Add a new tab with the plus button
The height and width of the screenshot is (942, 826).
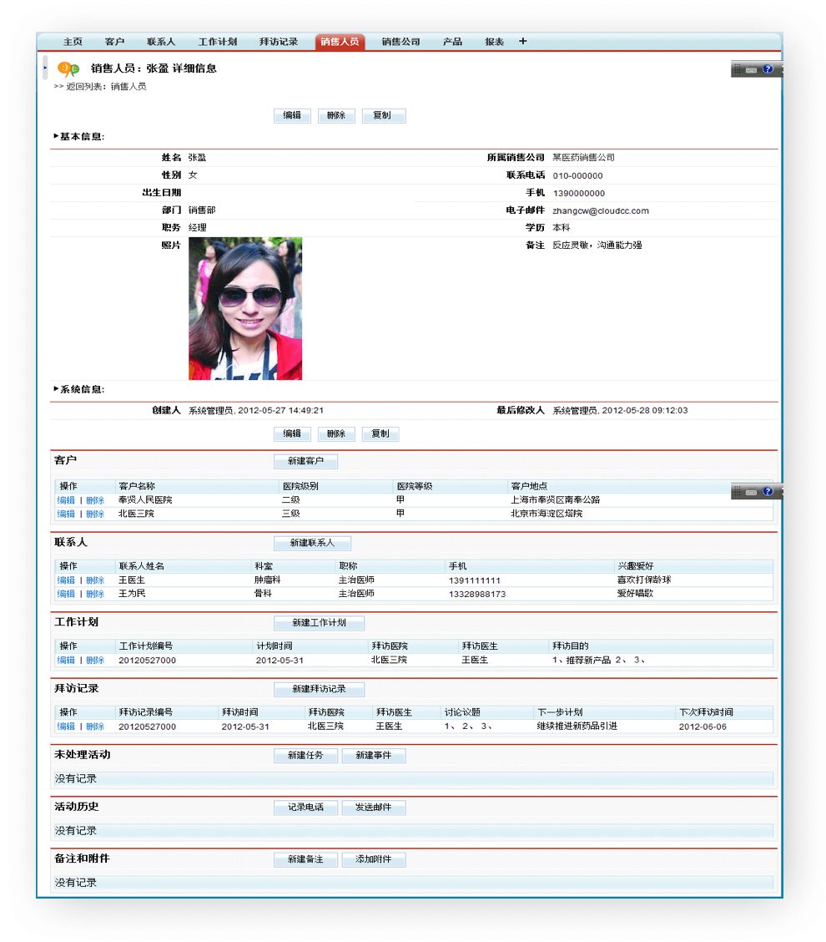coord(523,42)
